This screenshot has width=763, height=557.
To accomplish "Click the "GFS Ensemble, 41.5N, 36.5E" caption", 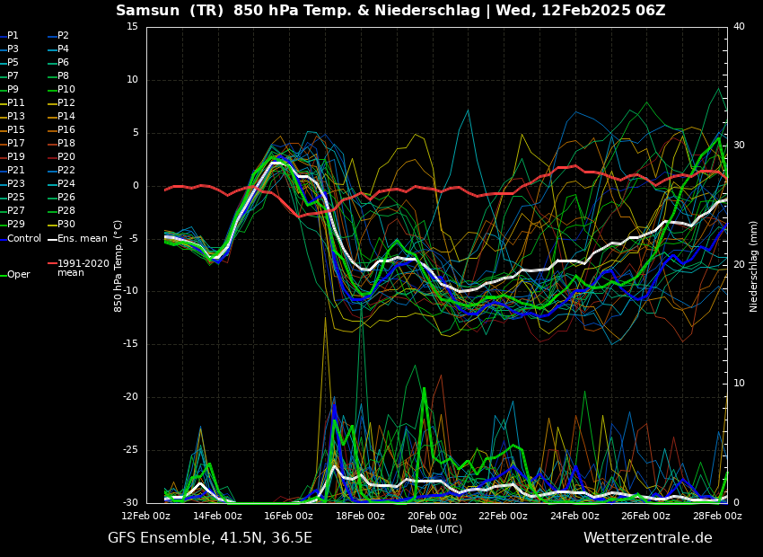I will [x=210, y=538].
